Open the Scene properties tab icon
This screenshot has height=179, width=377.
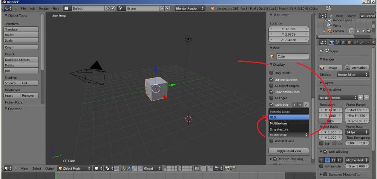(x=337, y=42)
